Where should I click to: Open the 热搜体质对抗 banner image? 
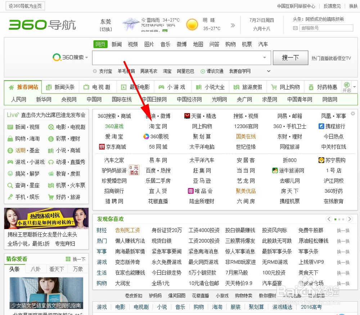point(46,218)
